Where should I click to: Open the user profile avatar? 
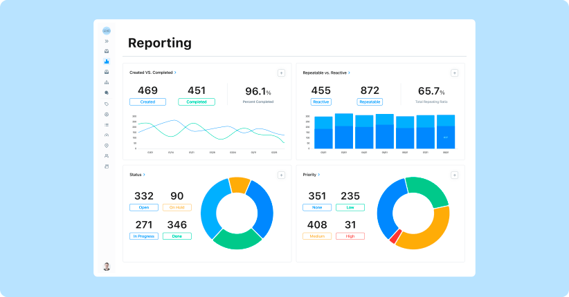point(107,266)
